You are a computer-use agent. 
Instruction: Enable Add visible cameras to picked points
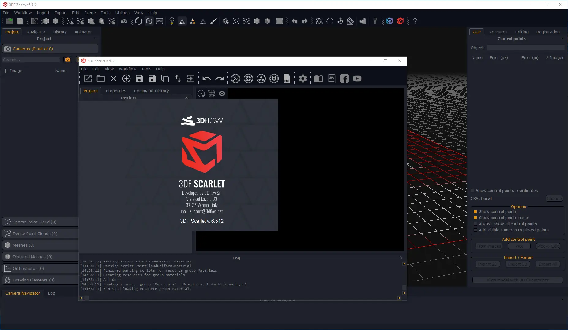(x=476, y=230)
